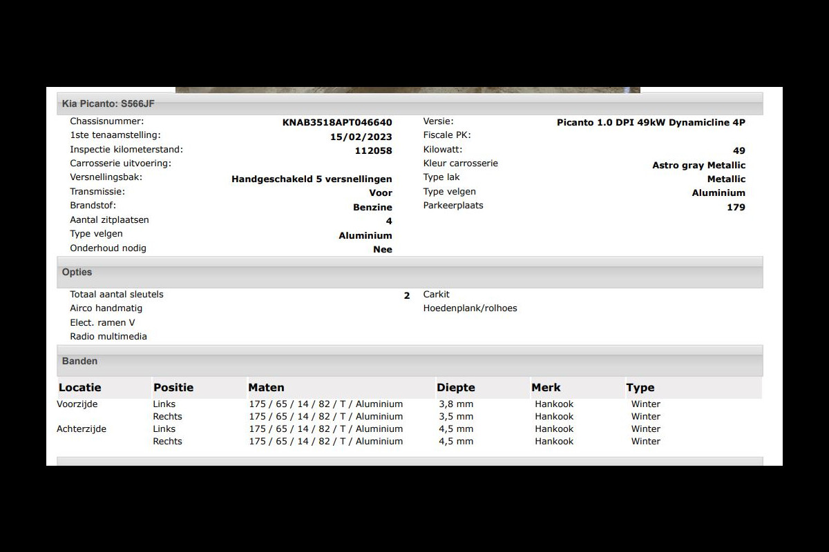Click the Merk column header
This screenshot has height=552, width=829.
(546, 388)
